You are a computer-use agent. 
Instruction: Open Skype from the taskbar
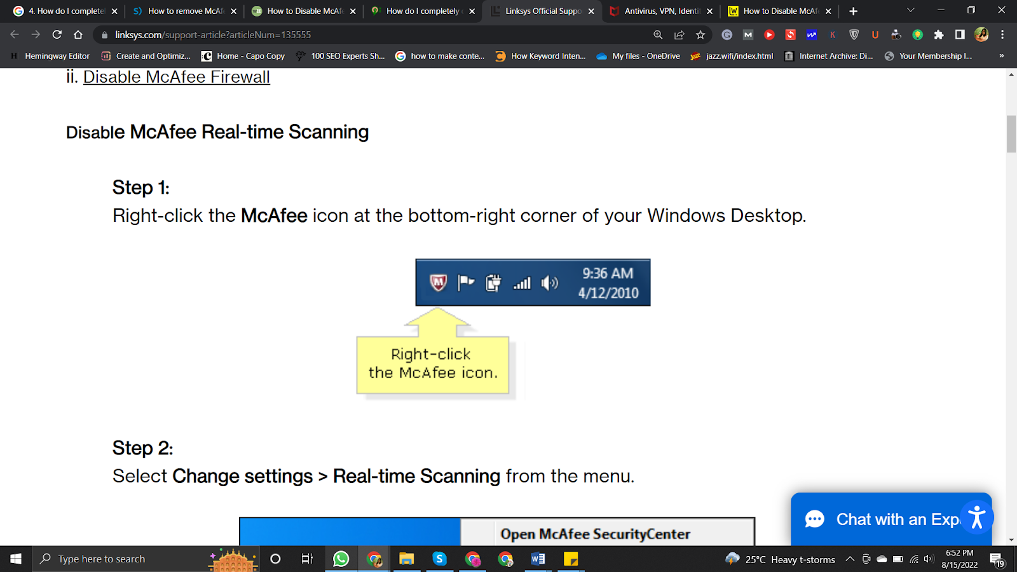[x=439, y=559]
